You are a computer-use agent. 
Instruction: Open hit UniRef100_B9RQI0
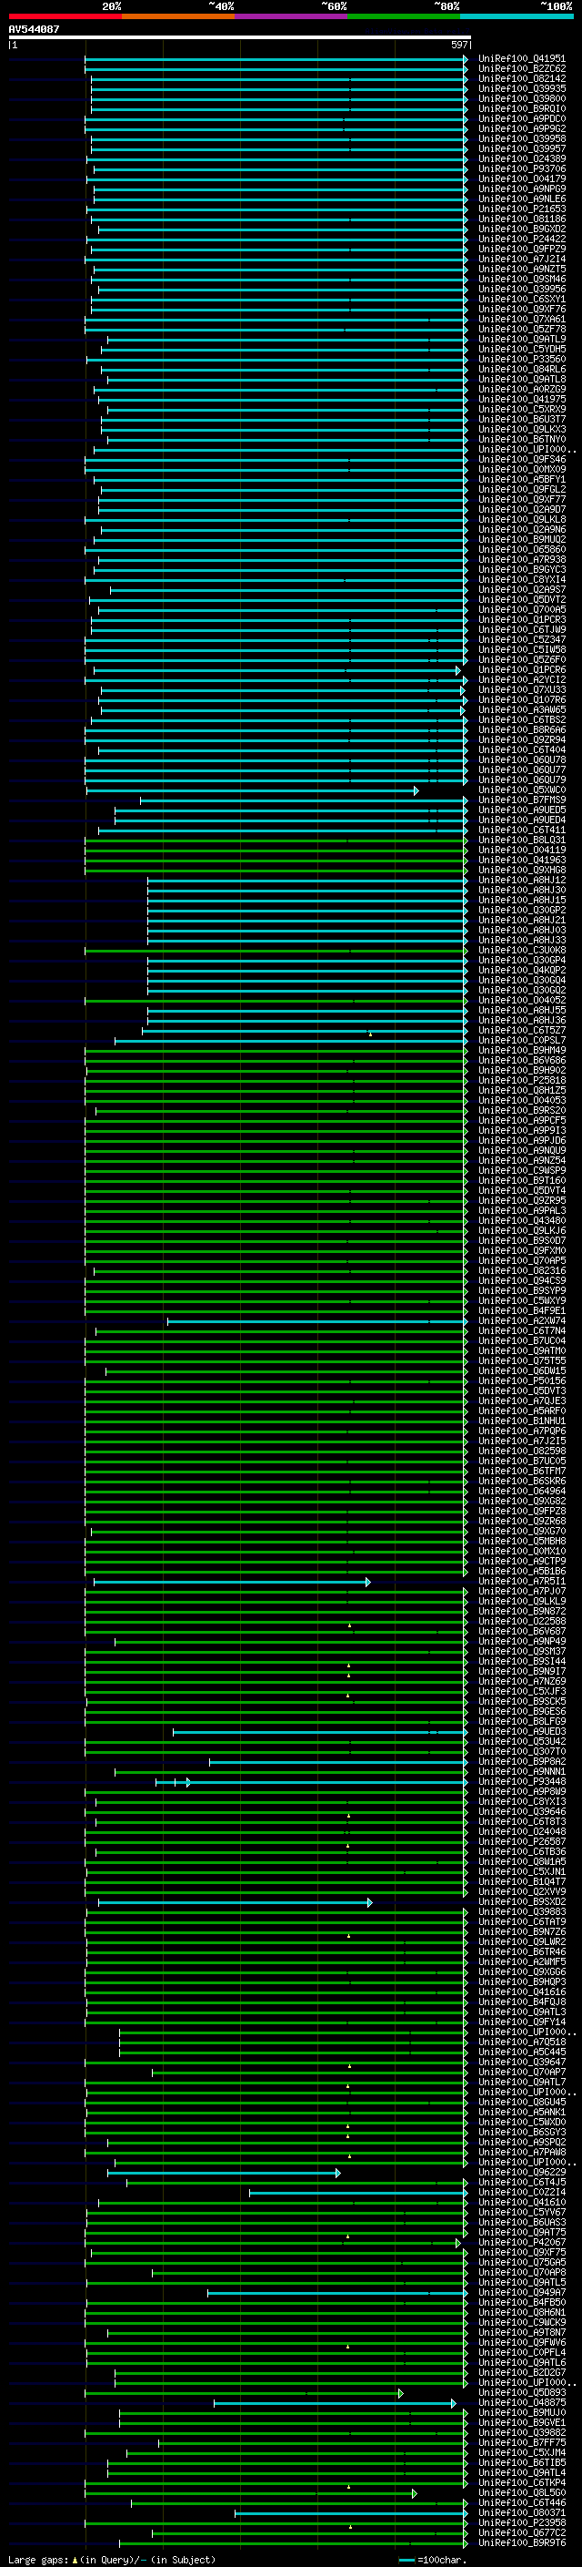tap(521, 108)
